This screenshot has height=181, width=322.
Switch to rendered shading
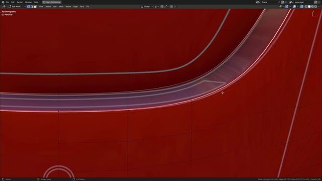316,7
